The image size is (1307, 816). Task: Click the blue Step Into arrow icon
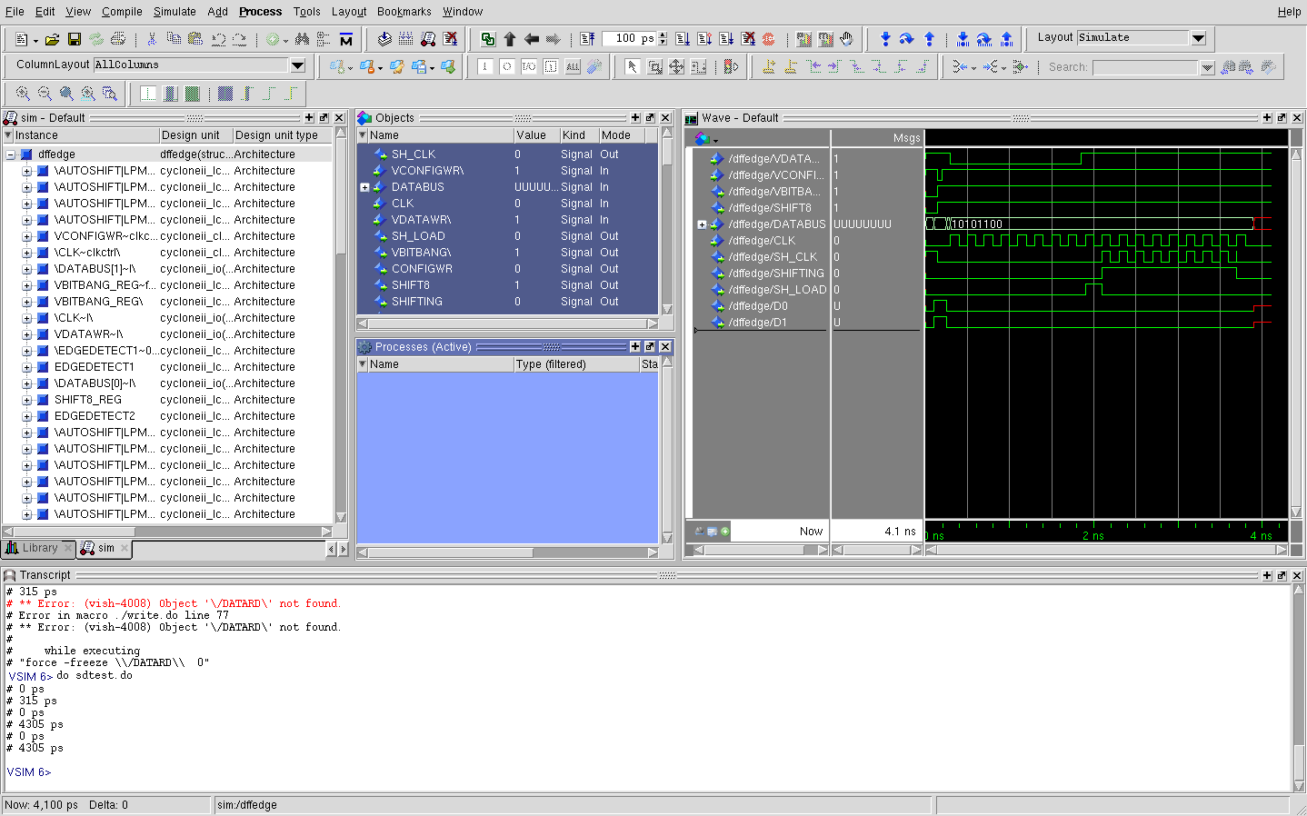[x=885, y=39]
